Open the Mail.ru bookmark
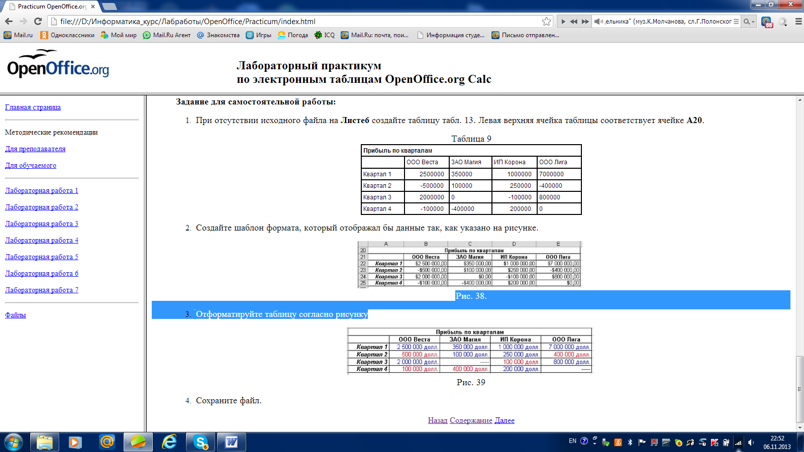804x452 pixels. coord(18,35)
